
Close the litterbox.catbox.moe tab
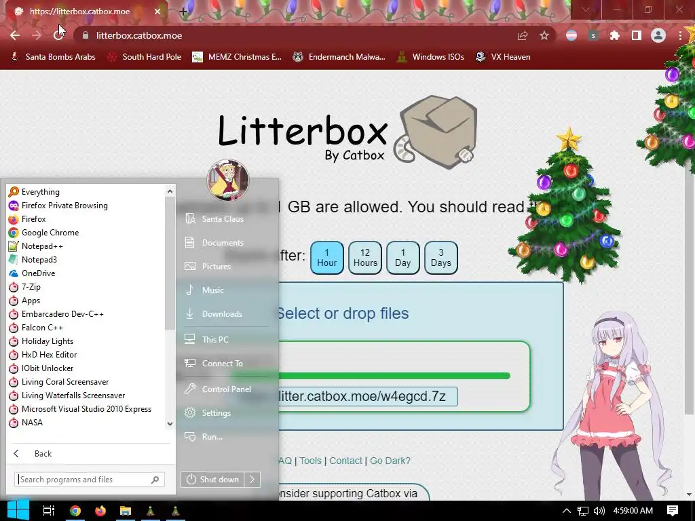click(x=157, y=12)
